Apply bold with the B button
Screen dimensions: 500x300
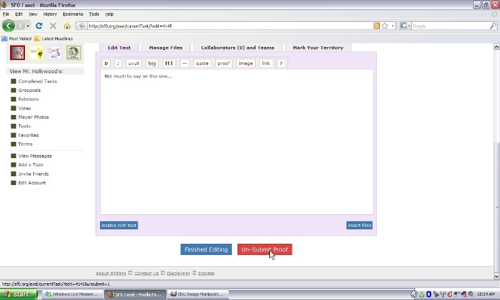[106, 63]
